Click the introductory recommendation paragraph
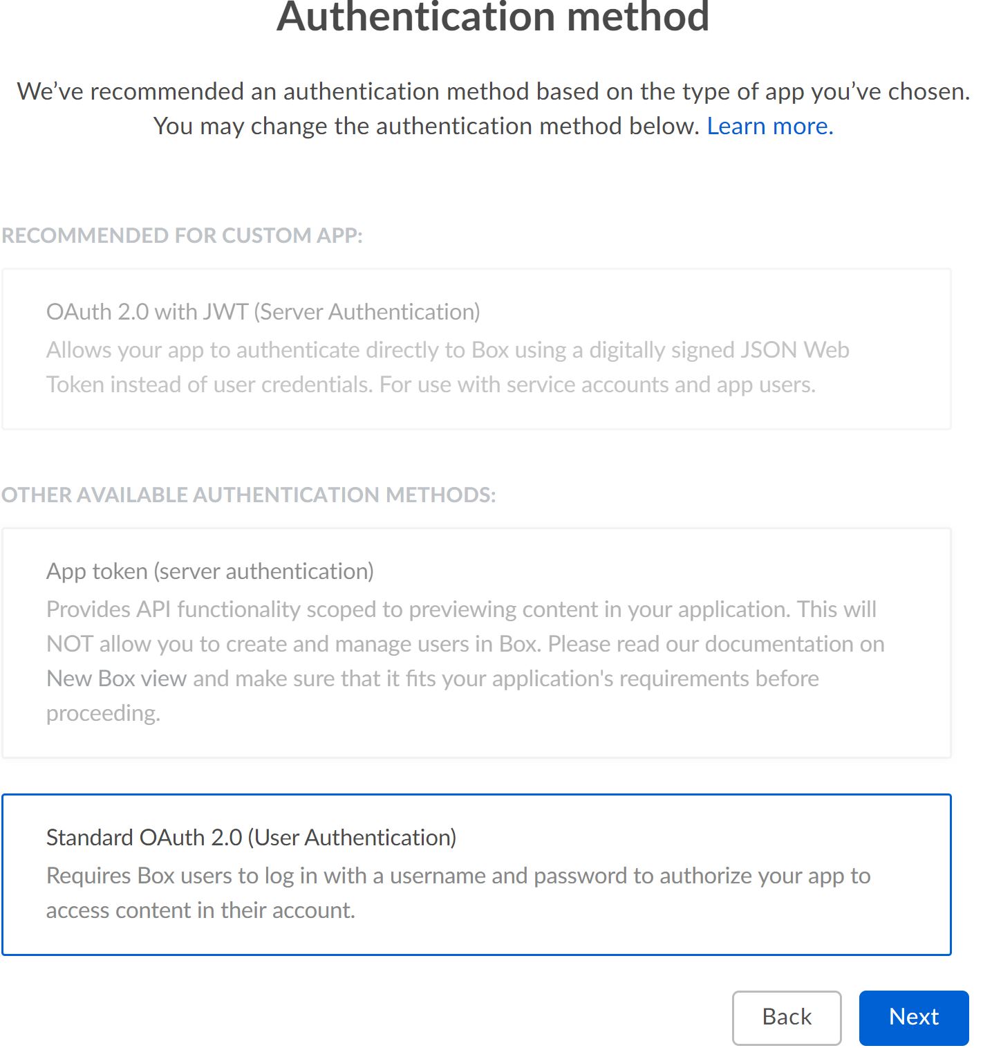983x1048 pixels. point(491,107)
